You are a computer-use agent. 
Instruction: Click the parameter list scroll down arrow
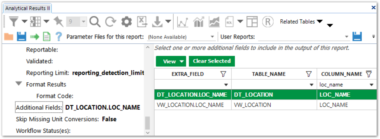148,133
